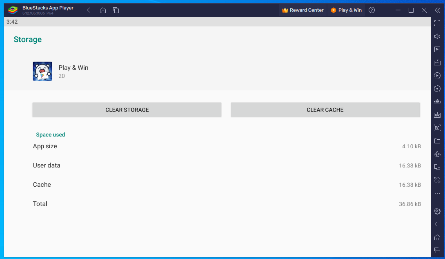Open the media folder icon
This screenshot has height=259, width=445.
(437, 141)
